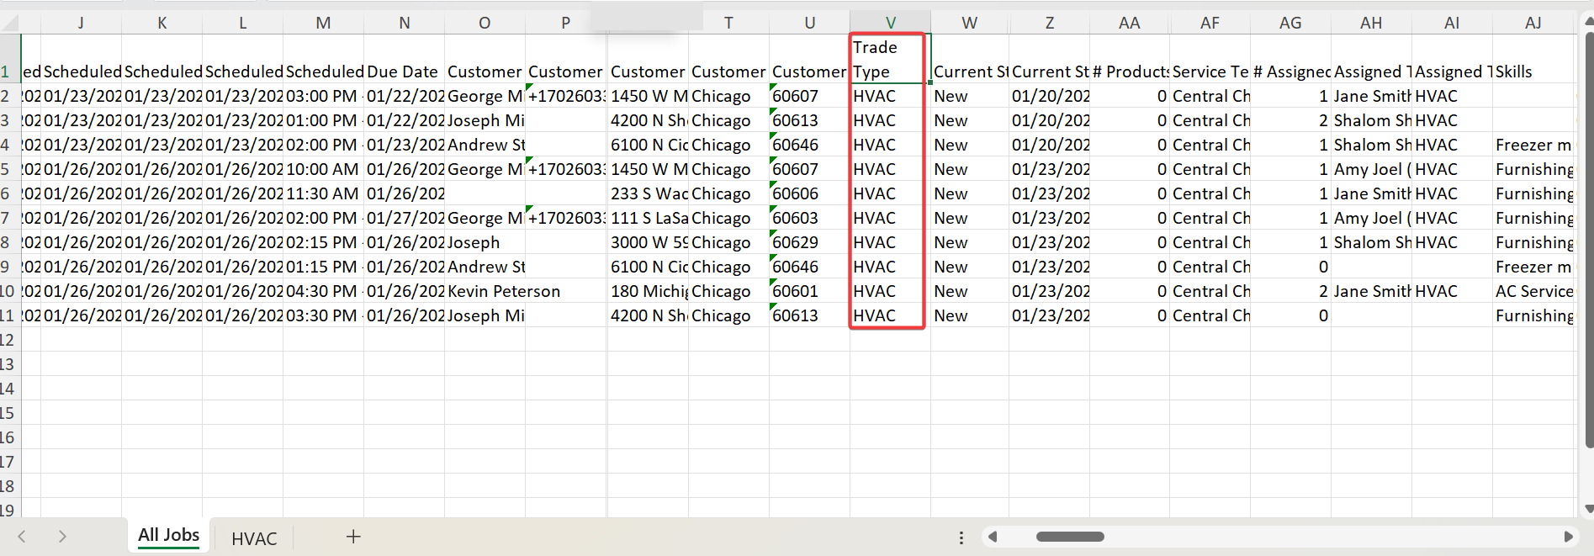Select column V header
The height and width of the screenshot is (556, 1594).
(890, 23)
